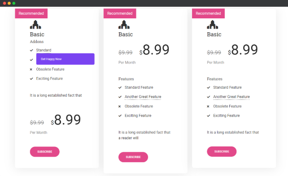Click the church icon on the middle card

point(124,25)
